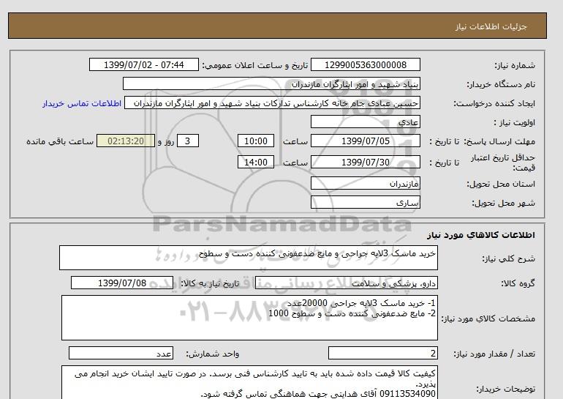The image size is (563, 399).
Task: Click the remaining time counter 02:13:20
Action: [x=126, y=141]
